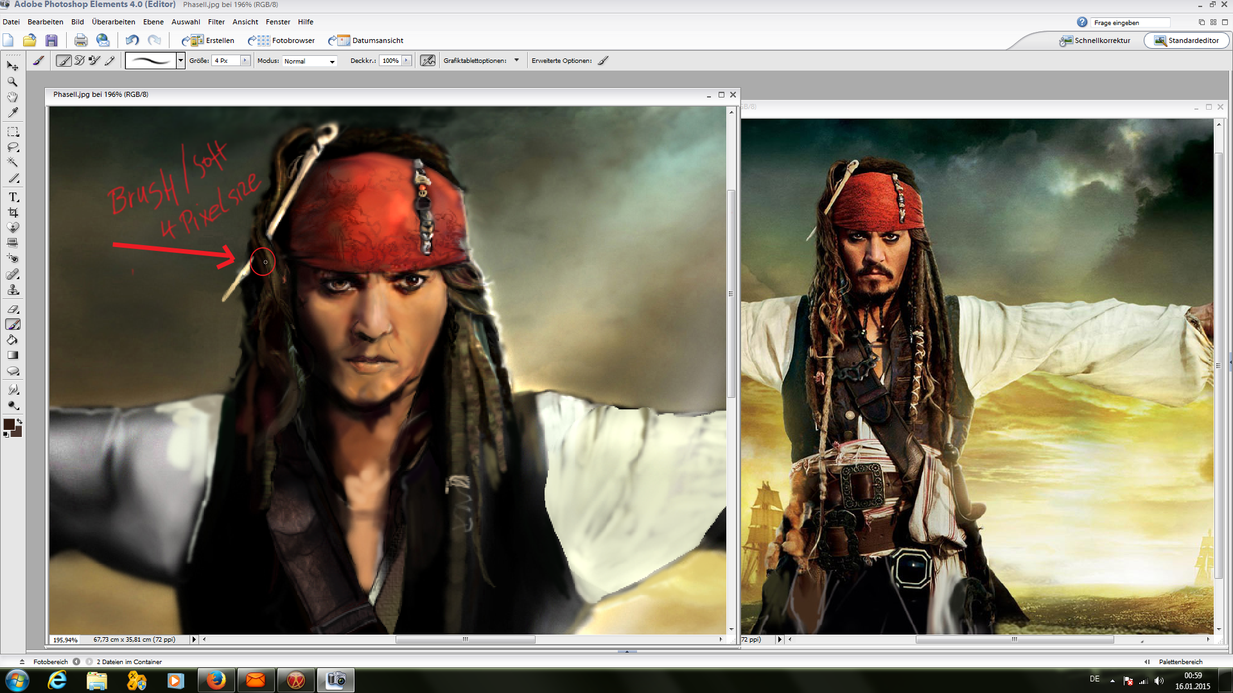Expand Grafiktablettoptionen dropdown
Image resolution: width=1233 pixels, height=693 pixels.
(x=516, y=60)
